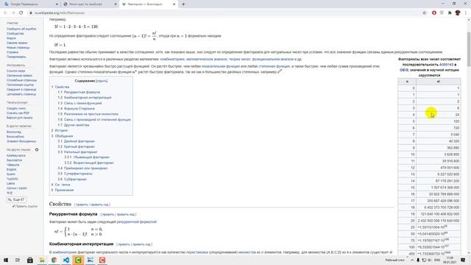Open the green Camtasia icon on taskbar

coord(78,260)
